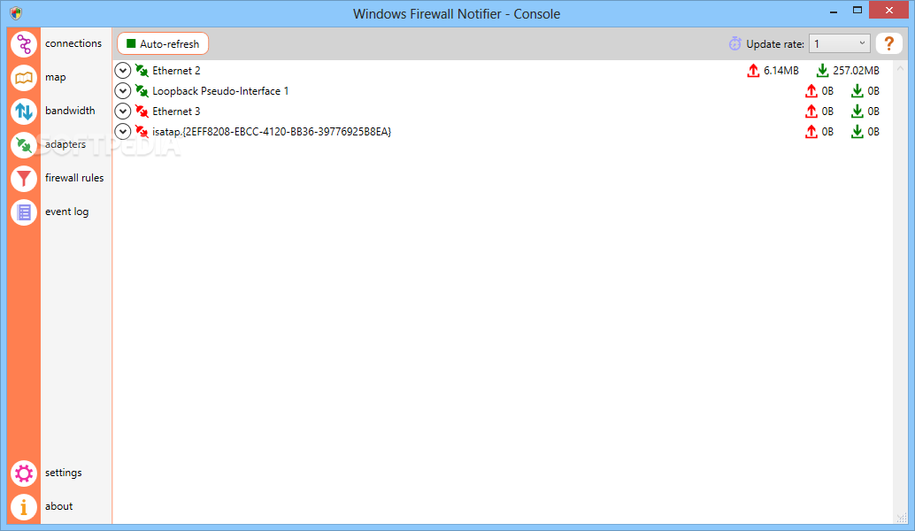Minimize the Console window
The image size is (915, 531).
pos(834,12)
